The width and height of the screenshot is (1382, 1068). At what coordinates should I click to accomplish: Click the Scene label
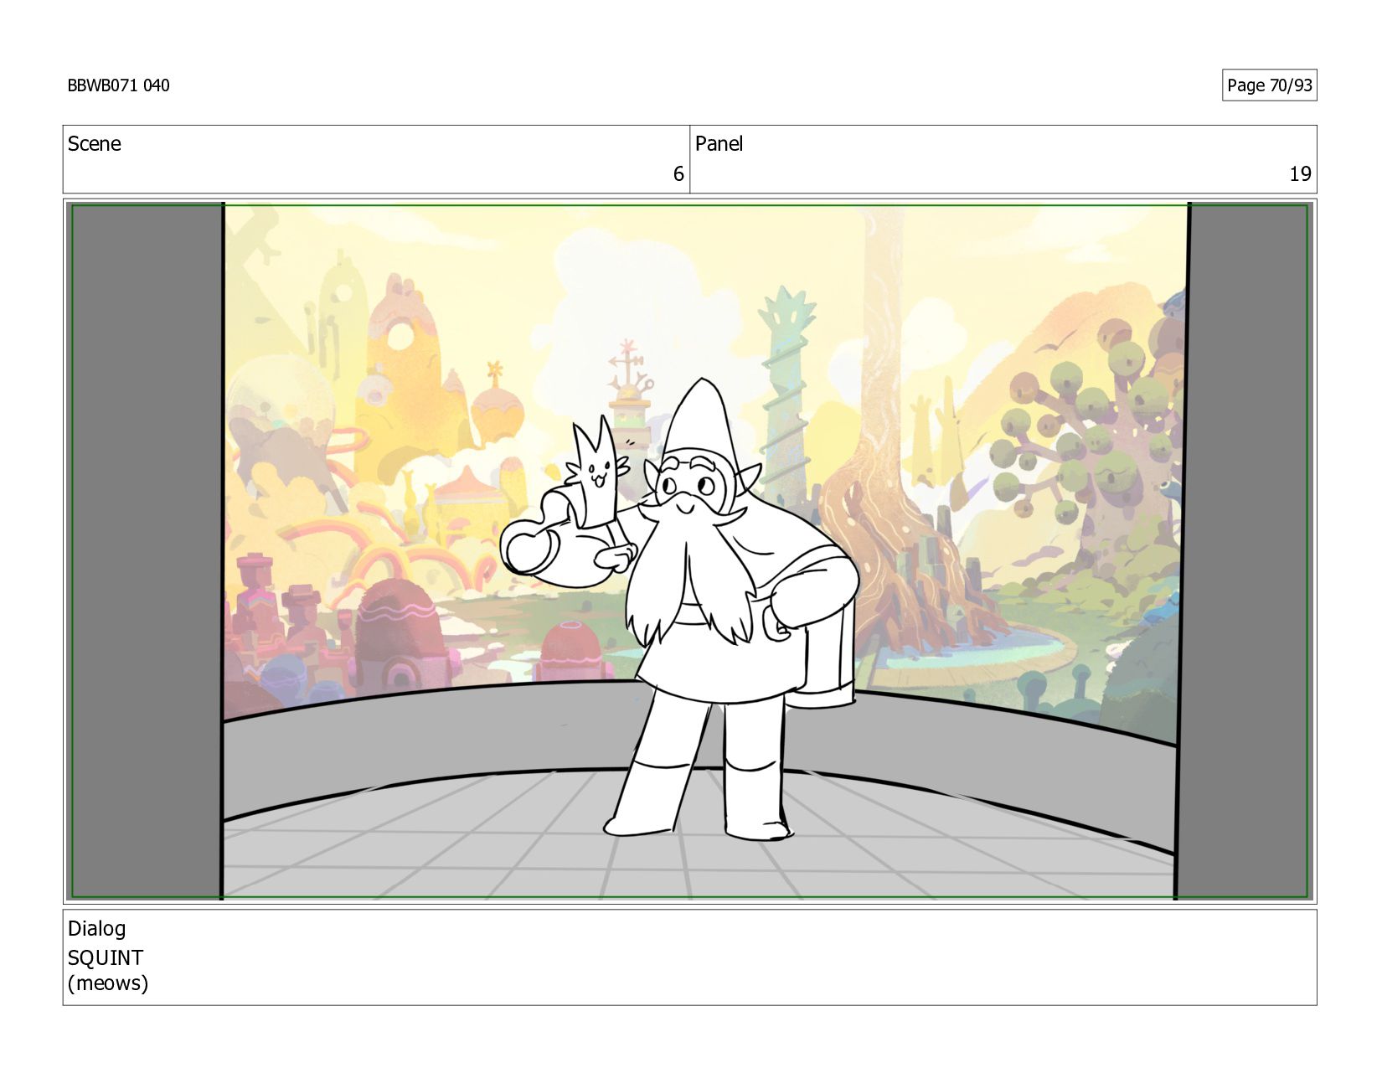94,144
